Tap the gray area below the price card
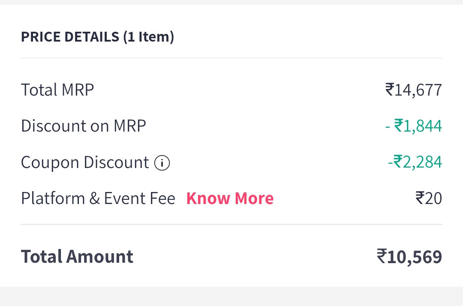The width and height of the screenshot is (463, 306). pos(231,297)
